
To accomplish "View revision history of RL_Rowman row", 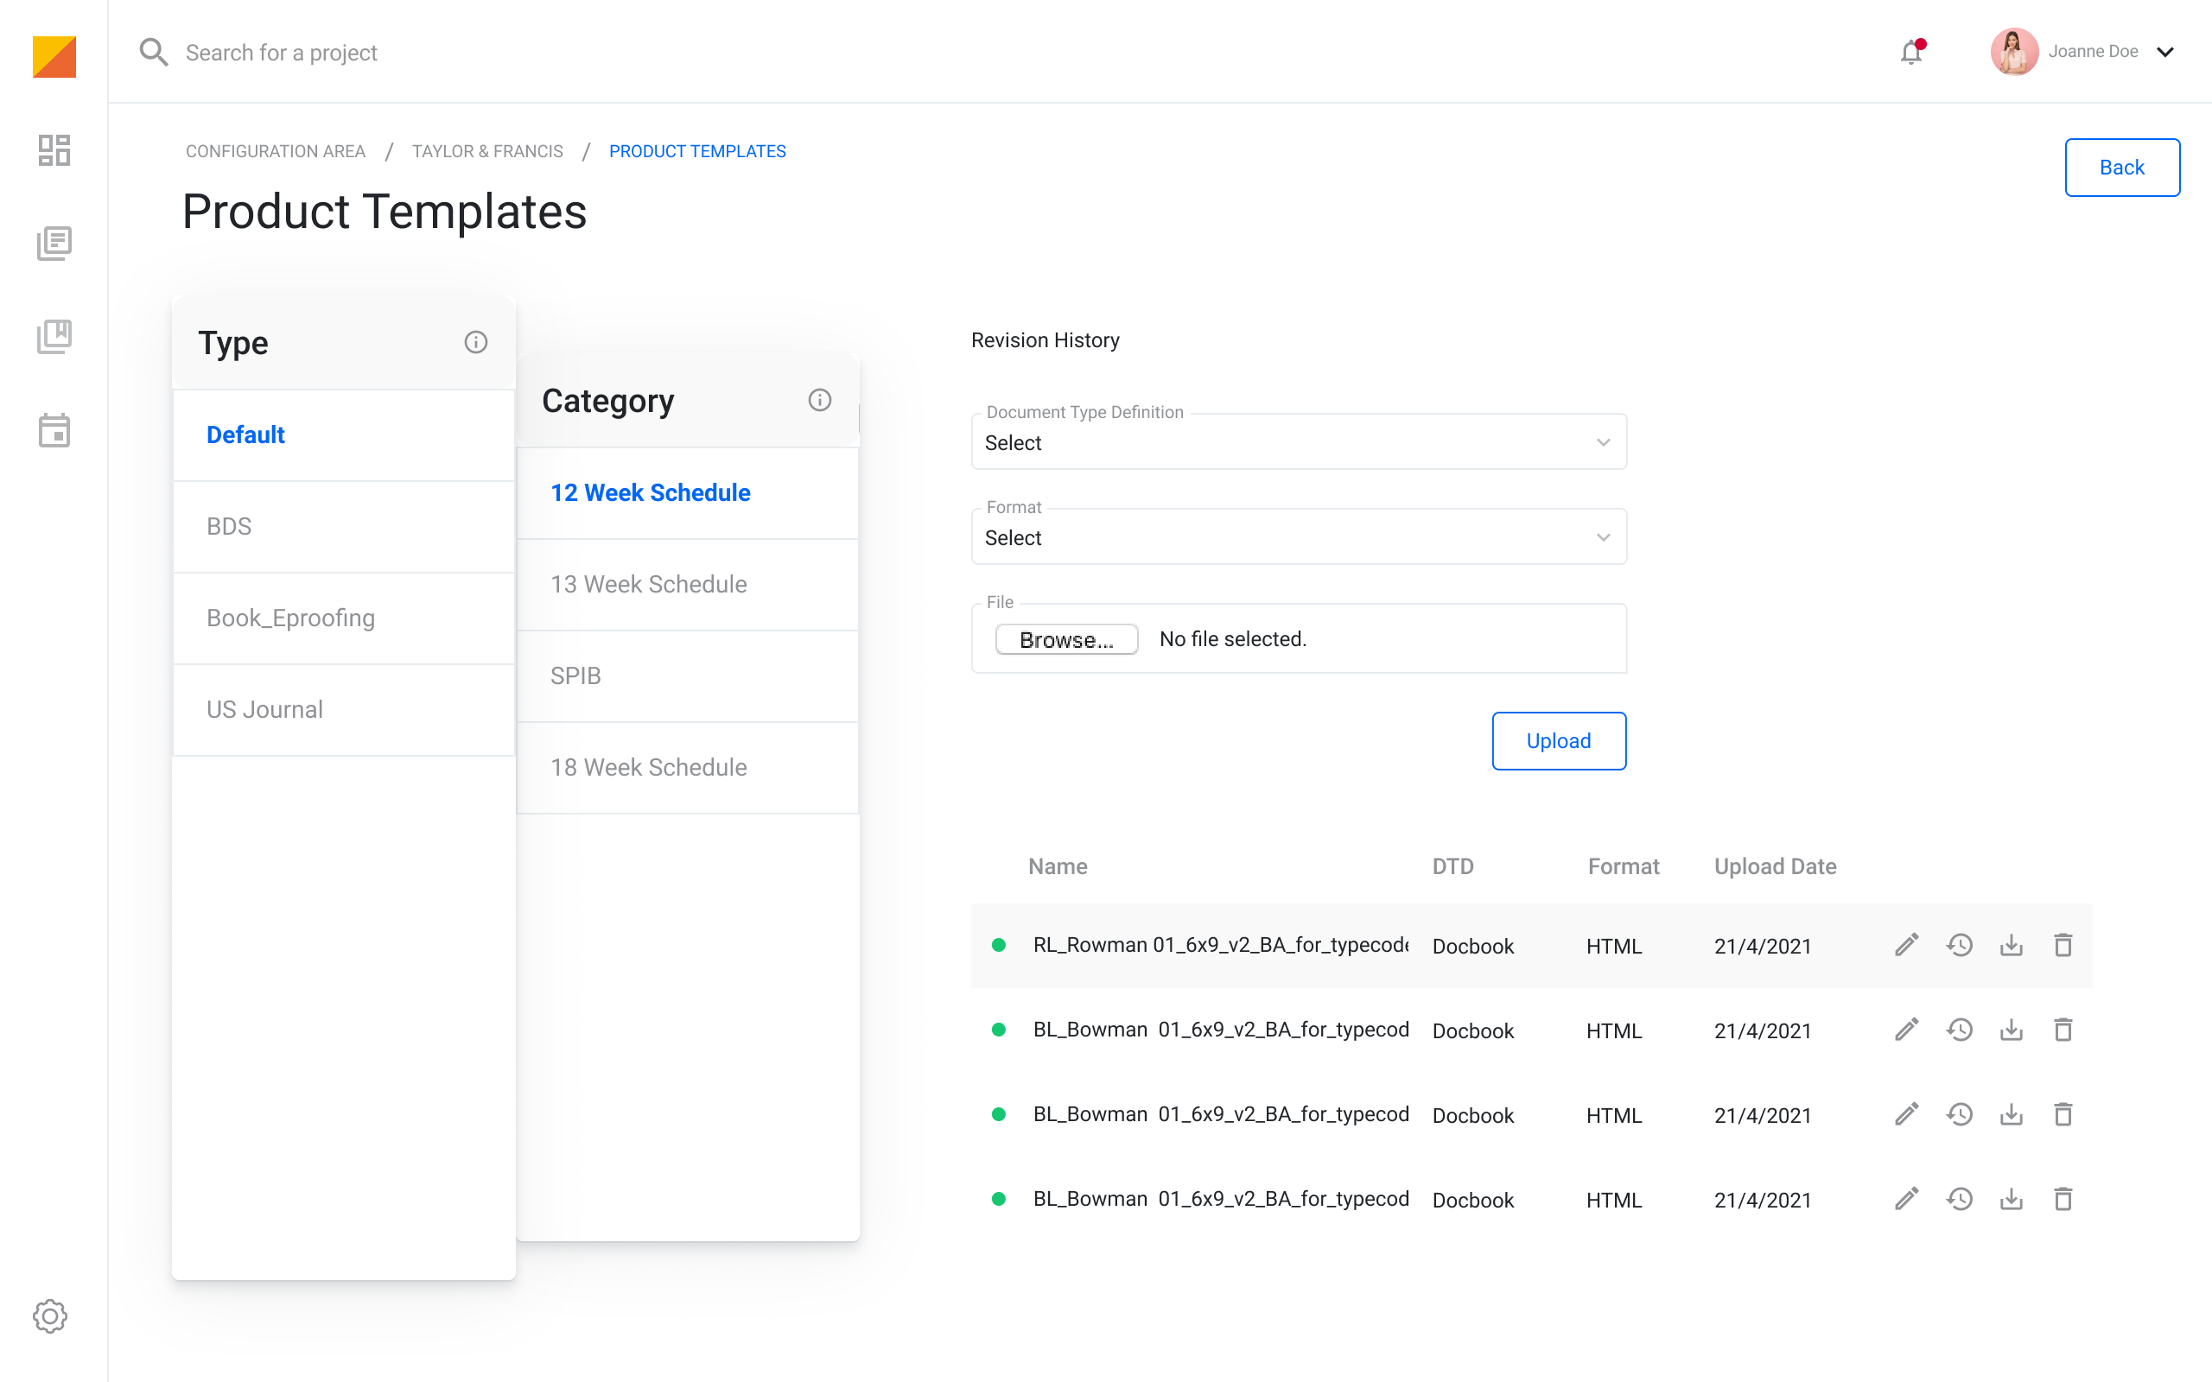I will (1959, 945).
